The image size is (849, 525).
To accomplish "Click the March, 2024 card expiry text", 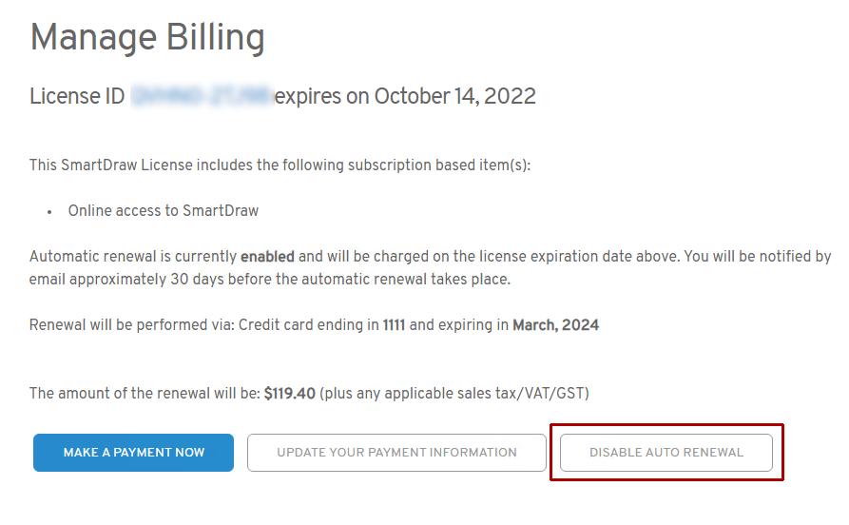I will (555, 325).
